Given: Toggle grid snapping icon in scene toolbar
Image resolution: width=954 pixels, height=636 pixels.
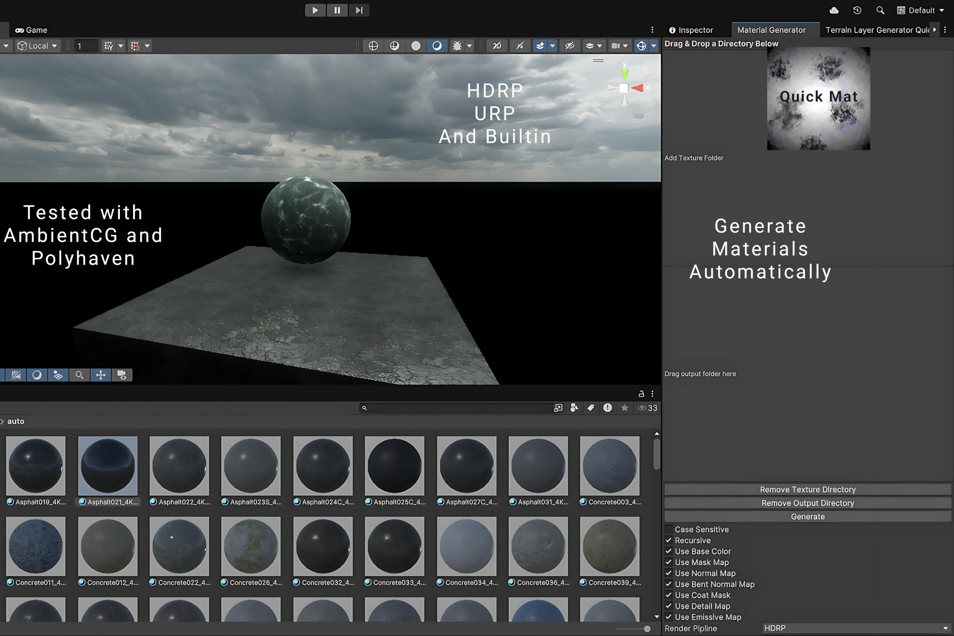Looking at the screenshot, I should pos(135,45).
